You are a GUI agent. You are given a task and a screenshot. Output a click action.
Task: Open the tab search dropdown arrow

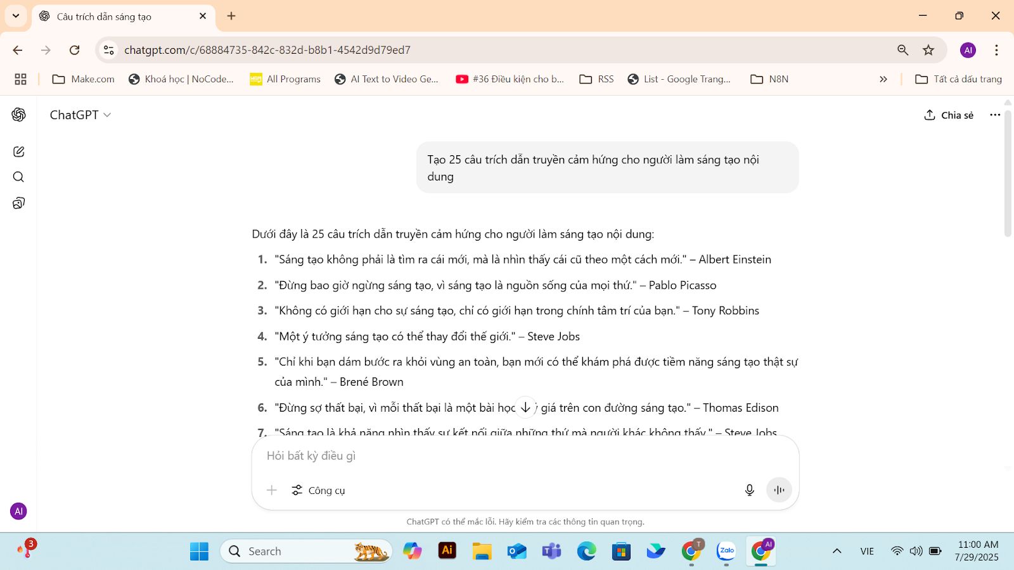(16, 16)
